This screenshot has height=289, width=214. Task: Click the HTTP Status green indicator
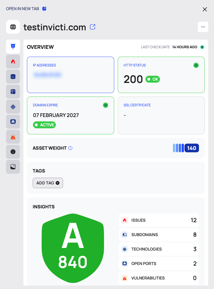(x=196, y=65)
